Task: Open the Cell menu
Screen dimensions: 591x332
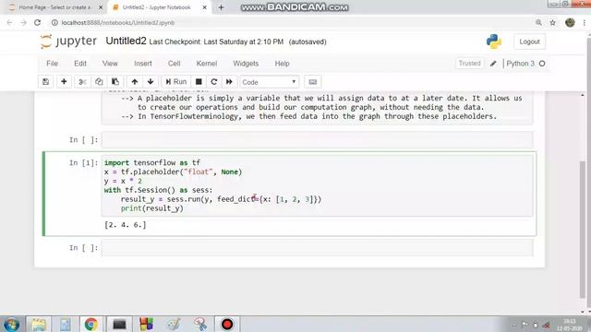Action: point(174,64)
